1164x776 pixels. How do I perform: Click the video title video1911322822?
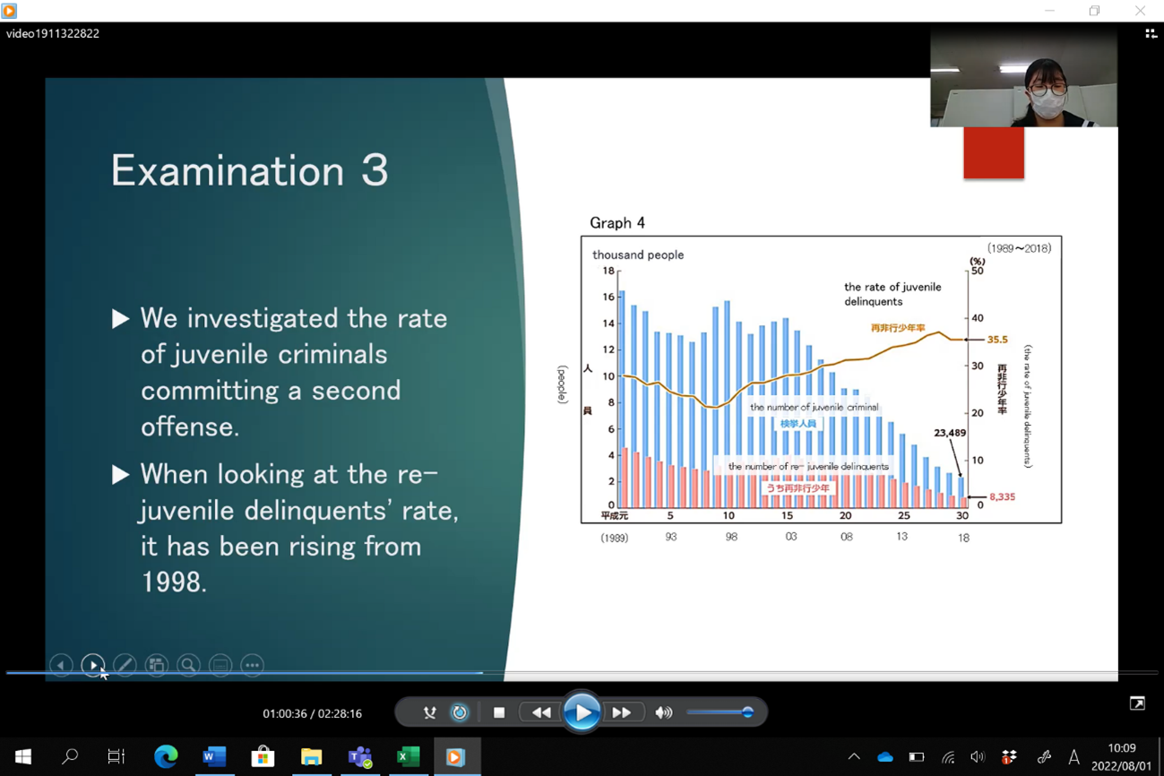click(53, 33)
